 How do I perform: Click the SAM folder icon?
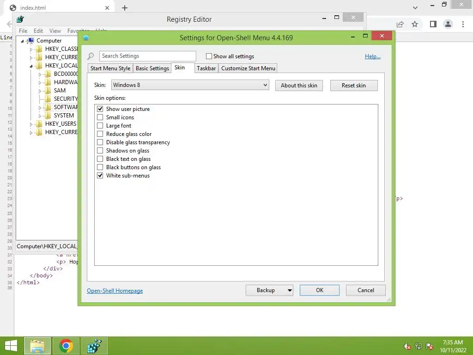[x=48, y=91]
